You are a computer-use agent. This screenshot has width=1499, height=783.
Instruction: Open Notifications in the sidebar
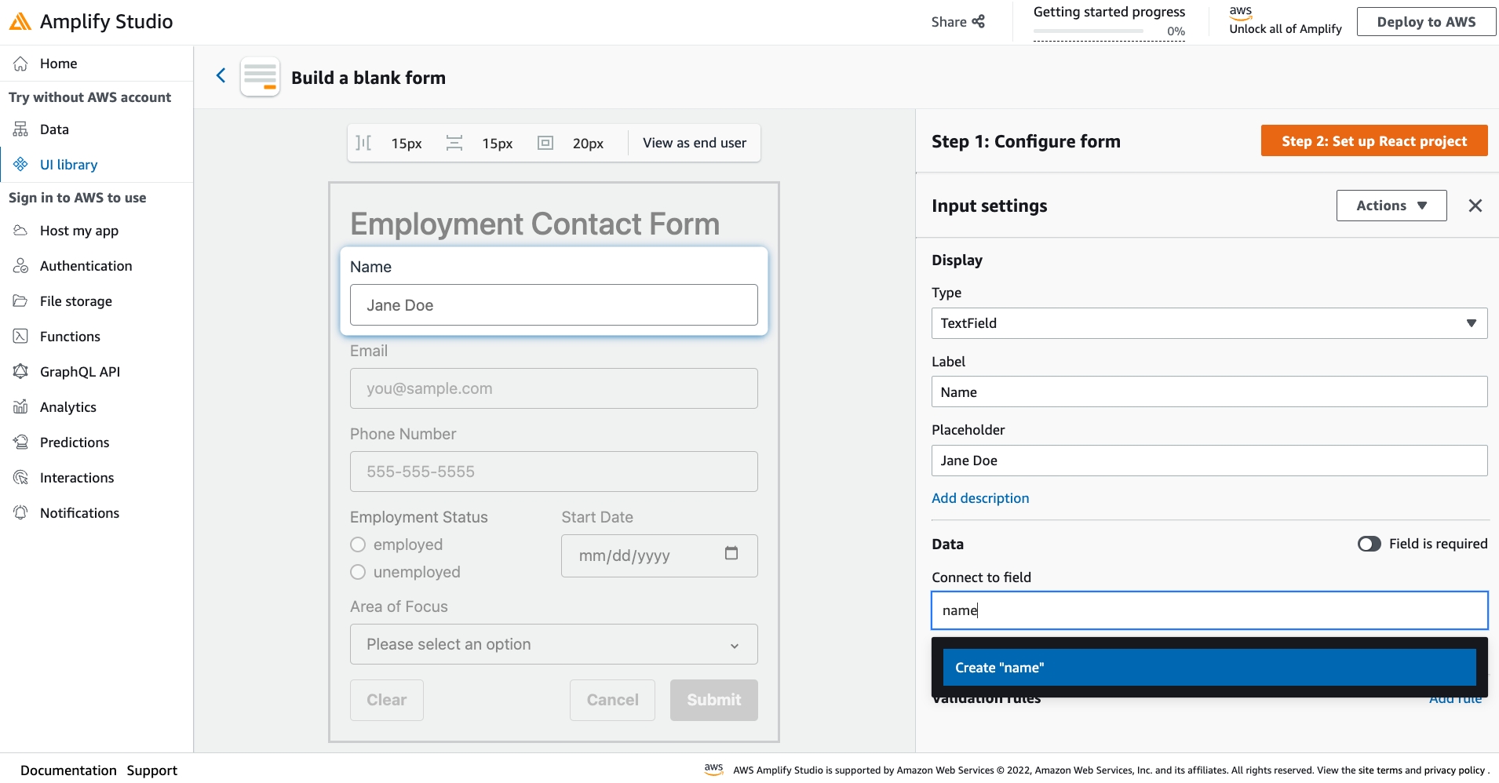(x=78, y=512)
